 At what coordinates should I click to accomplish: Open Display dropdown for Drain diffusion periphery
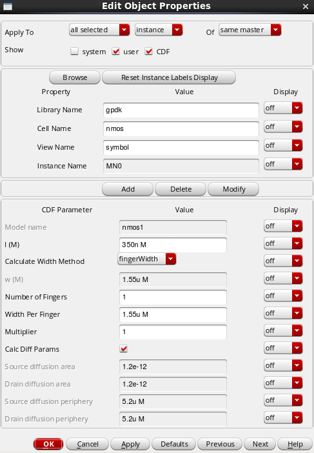(283, 418)
